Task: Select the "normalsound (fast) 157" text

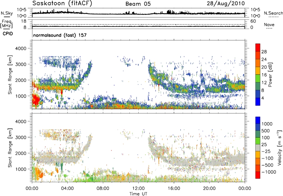Action: click(60, 35)
